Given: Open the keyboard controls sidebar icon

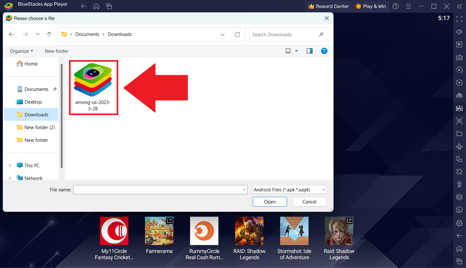Looking at the screenshot, I should point(459,57).
